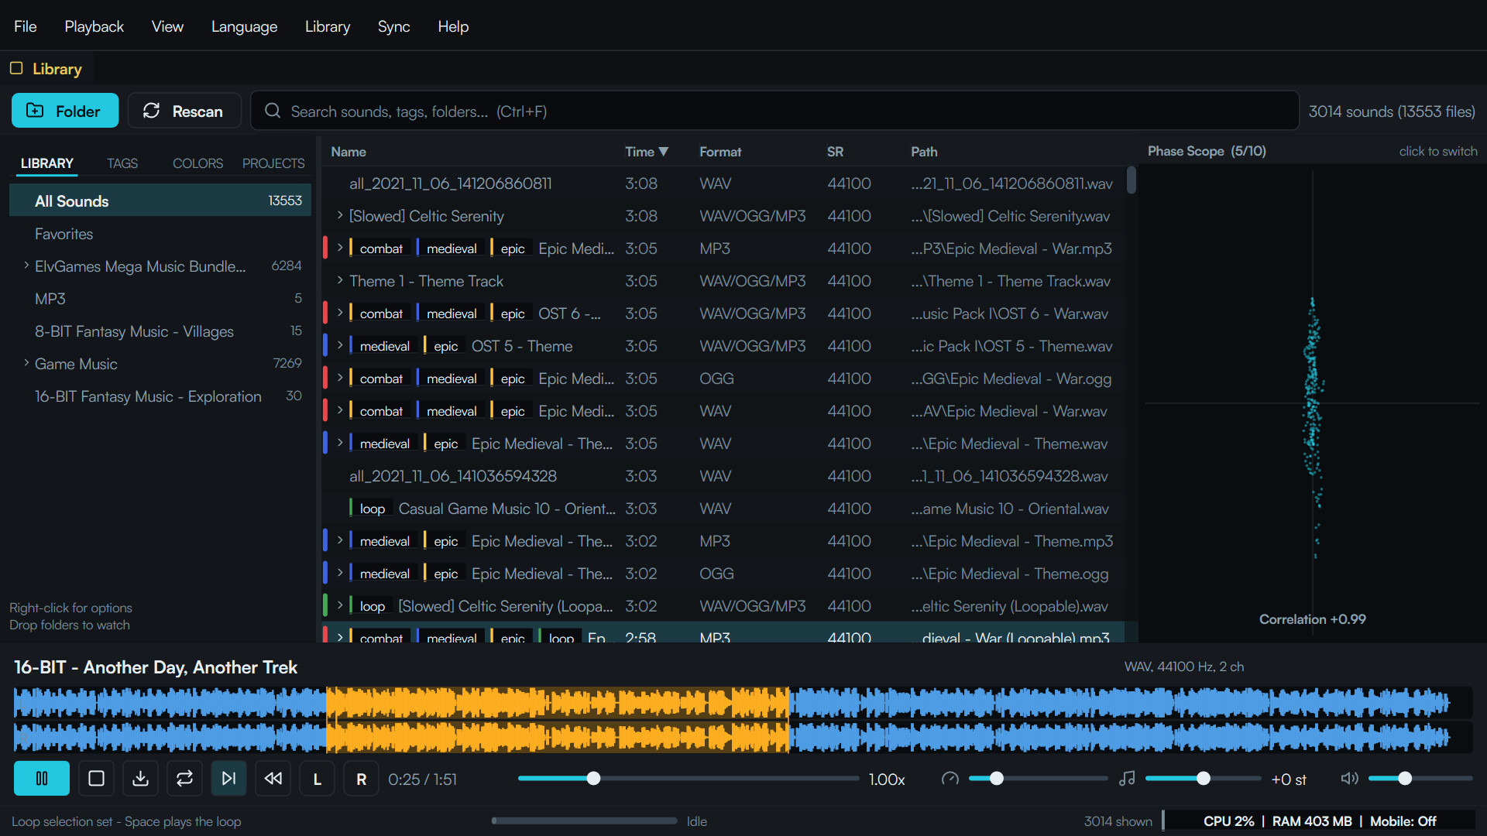Viewport: 1487px width, 836px height.
Task: Pause playback with the pause button
Action: [42, 779]
